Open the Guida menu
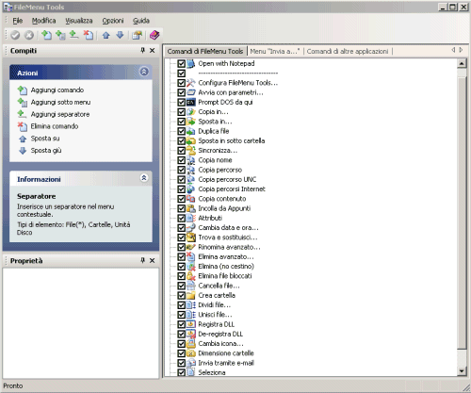Screen dimensions: 471x393 click(x=141, y=21)
